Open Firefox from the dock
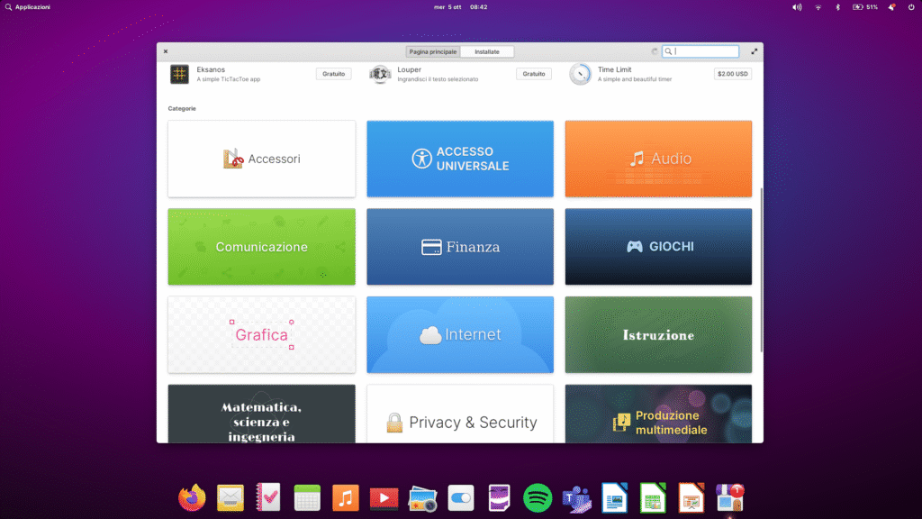The width and height of the screenshot is (922, 519). click(192, 497)
